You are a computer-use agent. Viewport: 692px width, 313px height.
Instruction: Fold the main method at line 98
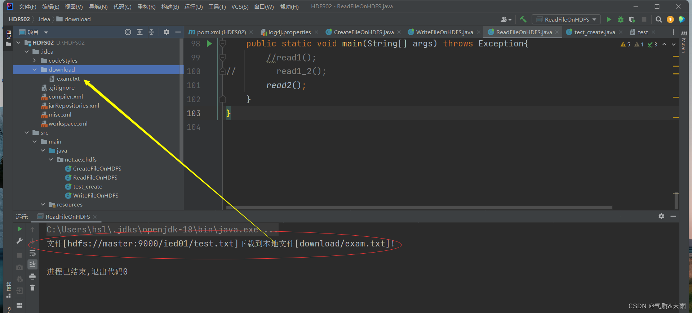(x=223, y=44)
